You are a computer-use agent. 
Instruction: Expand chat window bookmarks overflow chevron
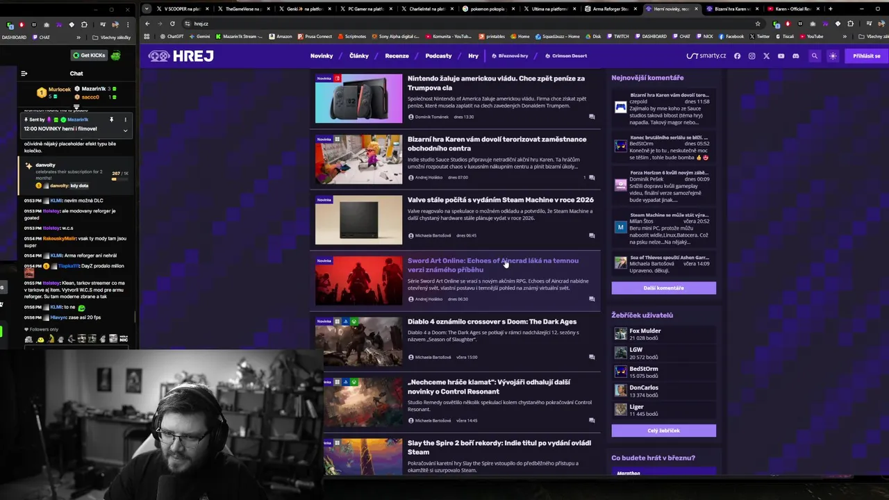tap(78, 37)
